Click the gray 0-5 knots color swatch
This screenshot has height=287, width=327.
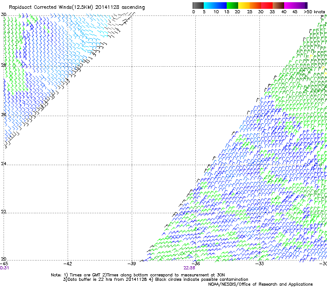pyautogui.click(x=198, y=5)
